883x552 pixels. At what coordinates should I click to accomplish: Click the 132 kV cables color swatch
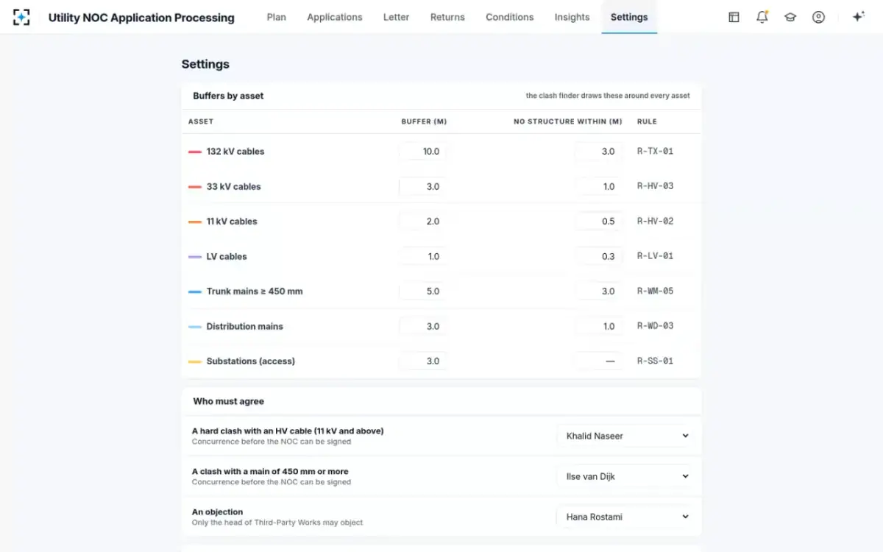click(x=195, y=152)
